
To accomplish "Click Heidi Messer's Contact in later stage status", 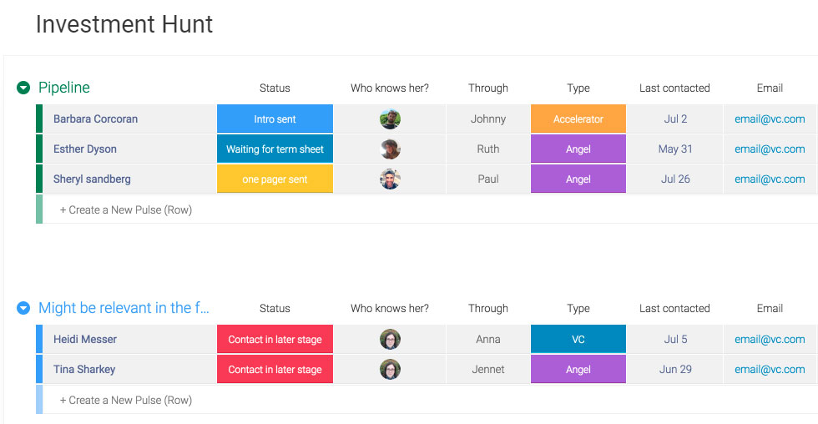I will (275, 340).
